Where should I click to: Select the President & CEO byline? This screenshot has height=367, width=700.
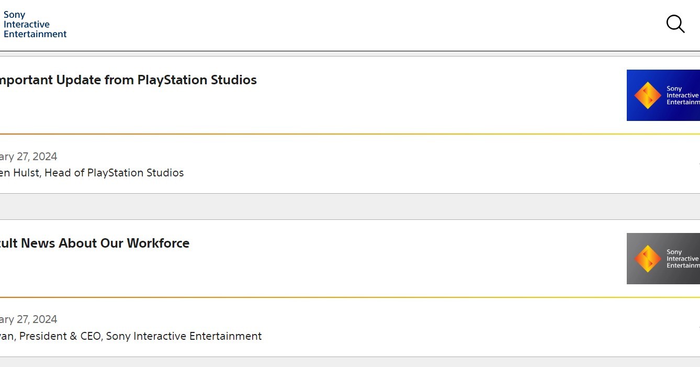point(131,336)
